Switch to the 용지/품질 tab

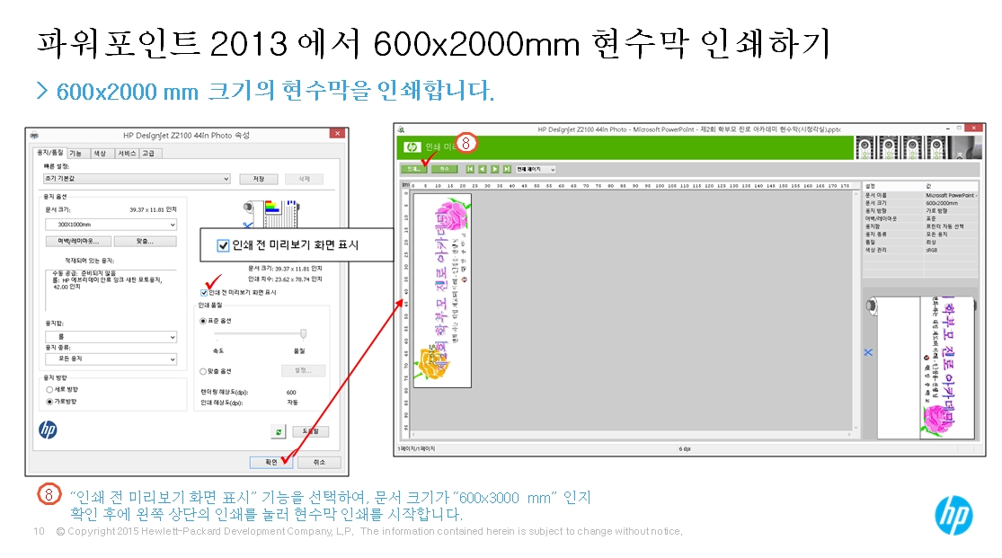pos(49,153)
